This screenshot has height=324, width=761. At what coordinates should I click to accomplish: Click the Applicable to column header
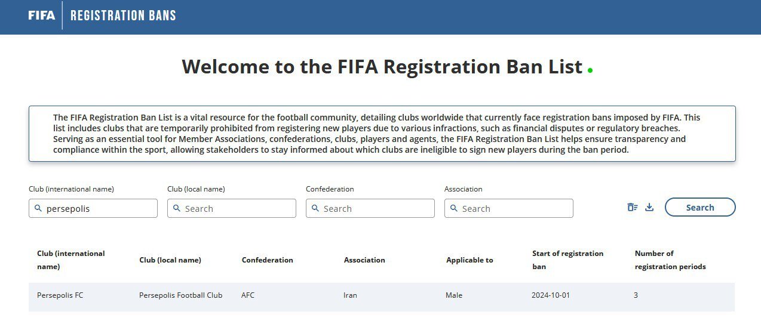pyautogui.click(x=470, y=260)
